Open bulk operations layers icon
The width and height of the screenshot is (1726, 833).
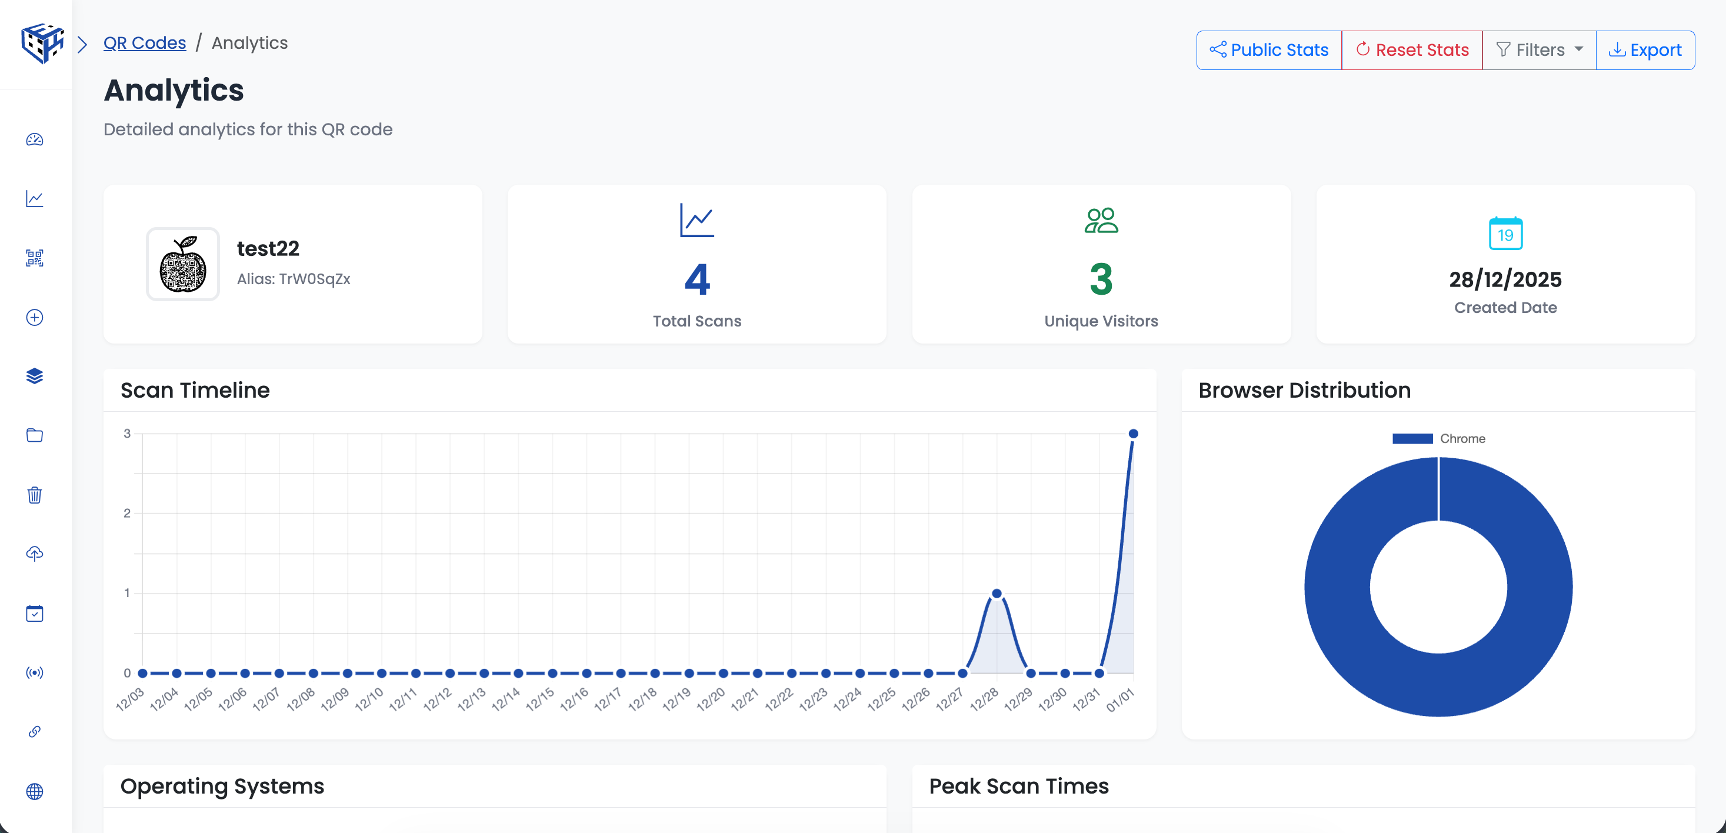(34, 376)
